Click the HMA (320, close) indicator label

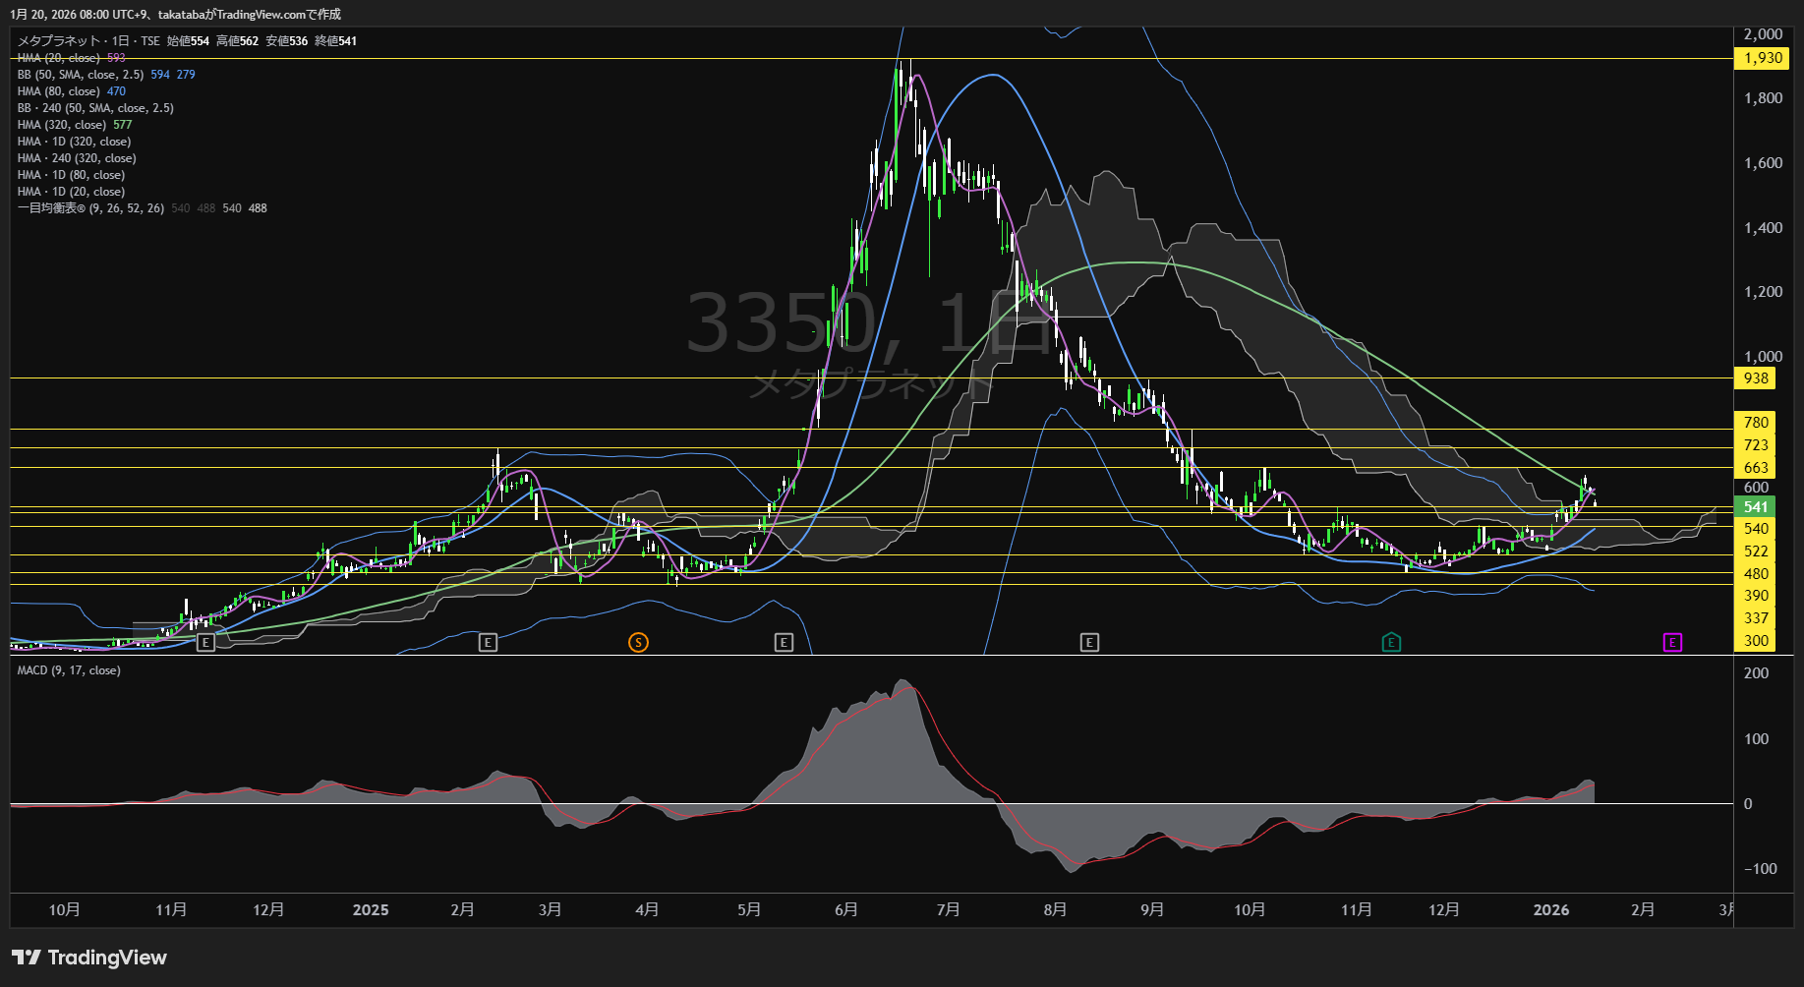pos(62,125)
